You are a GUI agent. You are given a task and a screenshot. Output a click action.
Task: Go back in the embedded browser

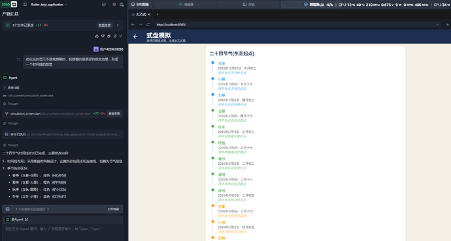[133, 25]
